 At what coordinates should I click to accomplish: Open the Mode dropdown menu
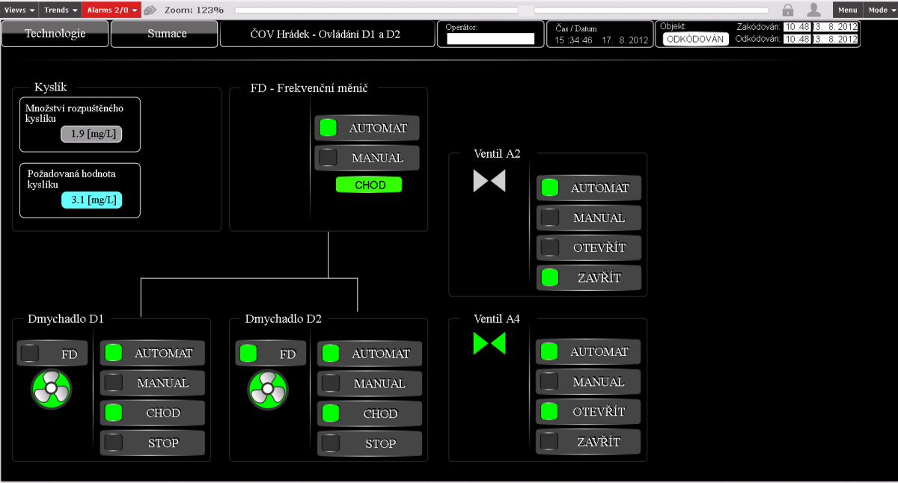tap(881, 10)
